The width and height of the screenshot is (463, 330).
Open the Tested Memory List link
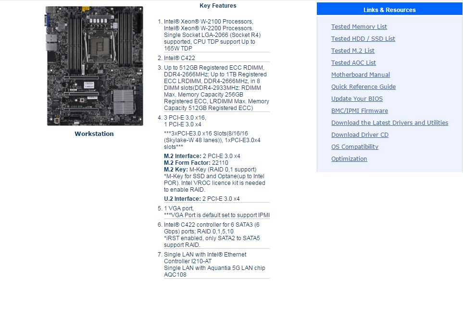point(359,26)
